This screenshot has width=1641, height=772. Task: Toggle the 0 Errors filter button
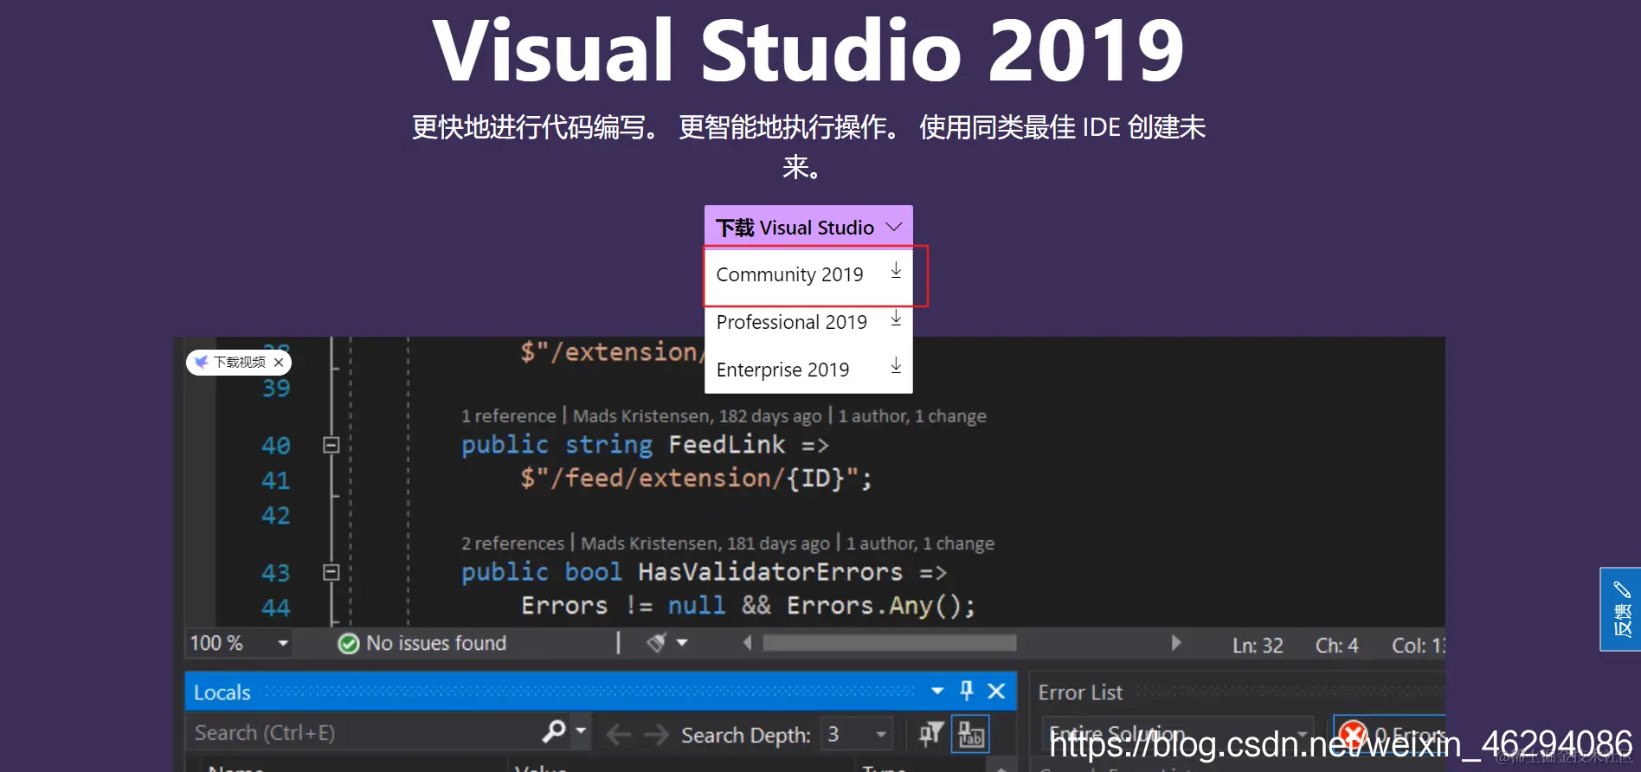point(1390,735)
